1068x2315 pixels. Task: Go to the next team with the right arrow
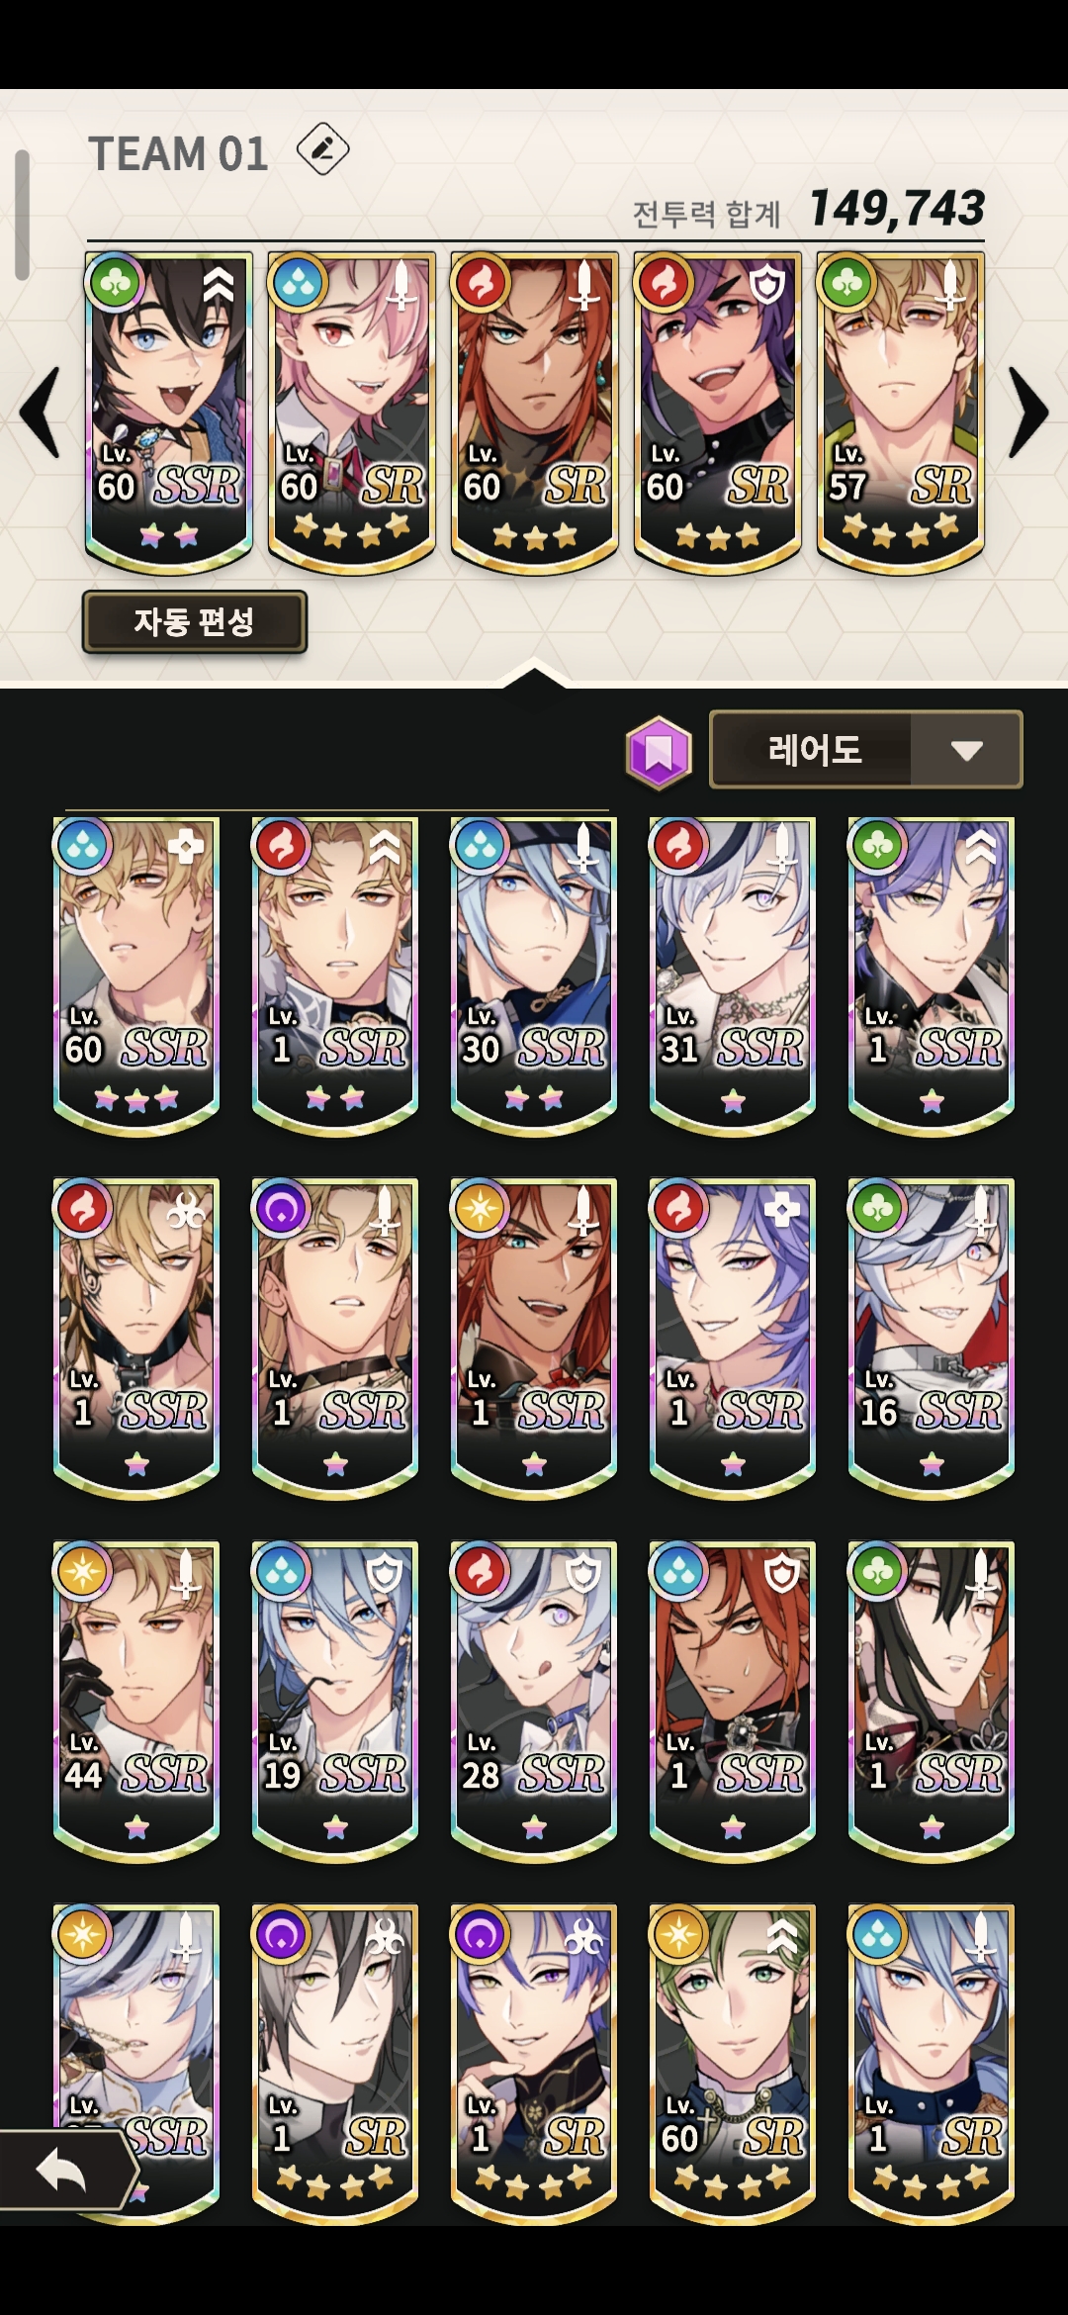click(x=1028, y=413)
